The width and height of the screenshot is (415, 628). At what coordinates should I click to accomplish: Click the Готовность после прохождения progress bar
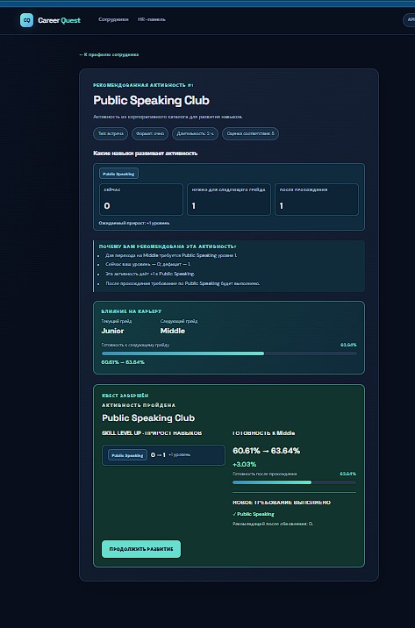[x=294, y=482]
